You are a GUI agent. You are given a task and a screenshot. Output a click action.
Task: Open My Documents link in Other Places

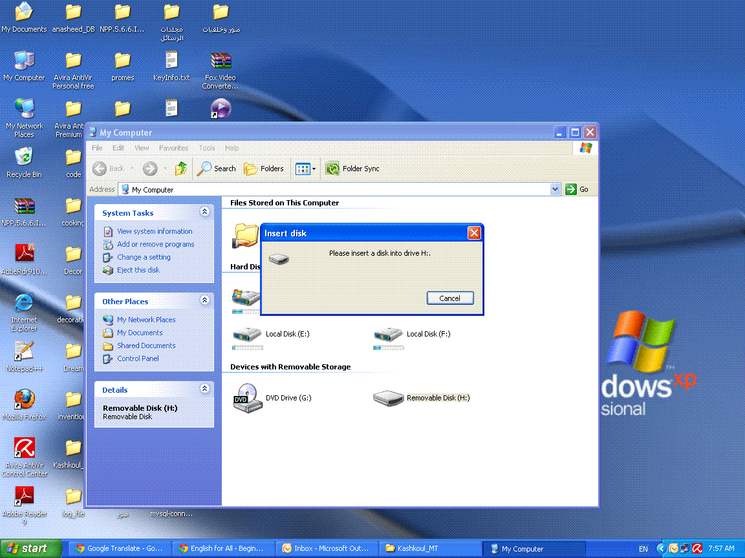coord(140,333)
